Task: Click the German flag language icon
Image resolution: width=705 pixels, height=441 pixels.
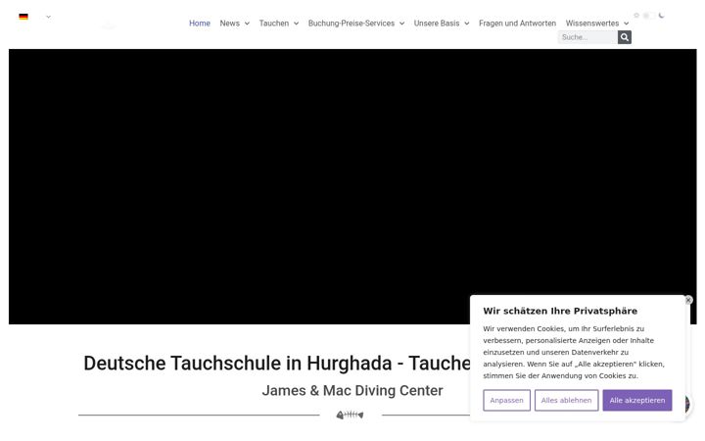Action: (23, 17)
